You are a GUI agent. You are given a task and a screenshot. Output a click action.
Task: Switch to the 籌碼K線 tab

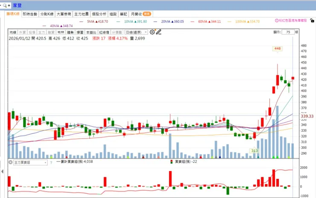tap(13, 14)
